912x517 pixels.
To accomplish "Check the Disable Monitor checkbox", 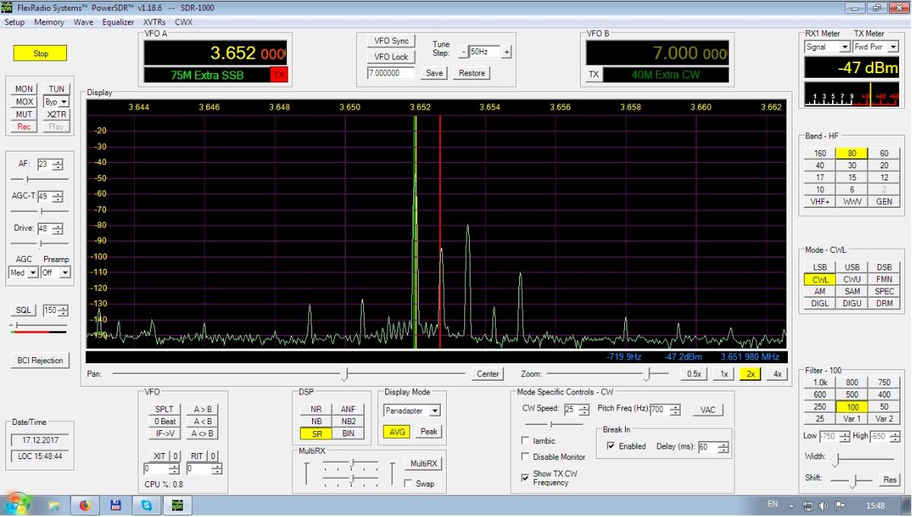I will [x=525, y=457].
